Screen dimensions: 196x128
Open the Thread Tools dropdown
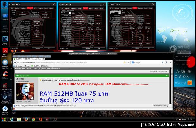[163, 72]
